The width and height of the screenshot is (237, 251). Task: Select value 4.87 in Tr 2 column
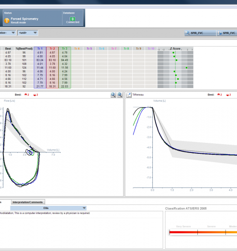[52, 52]
